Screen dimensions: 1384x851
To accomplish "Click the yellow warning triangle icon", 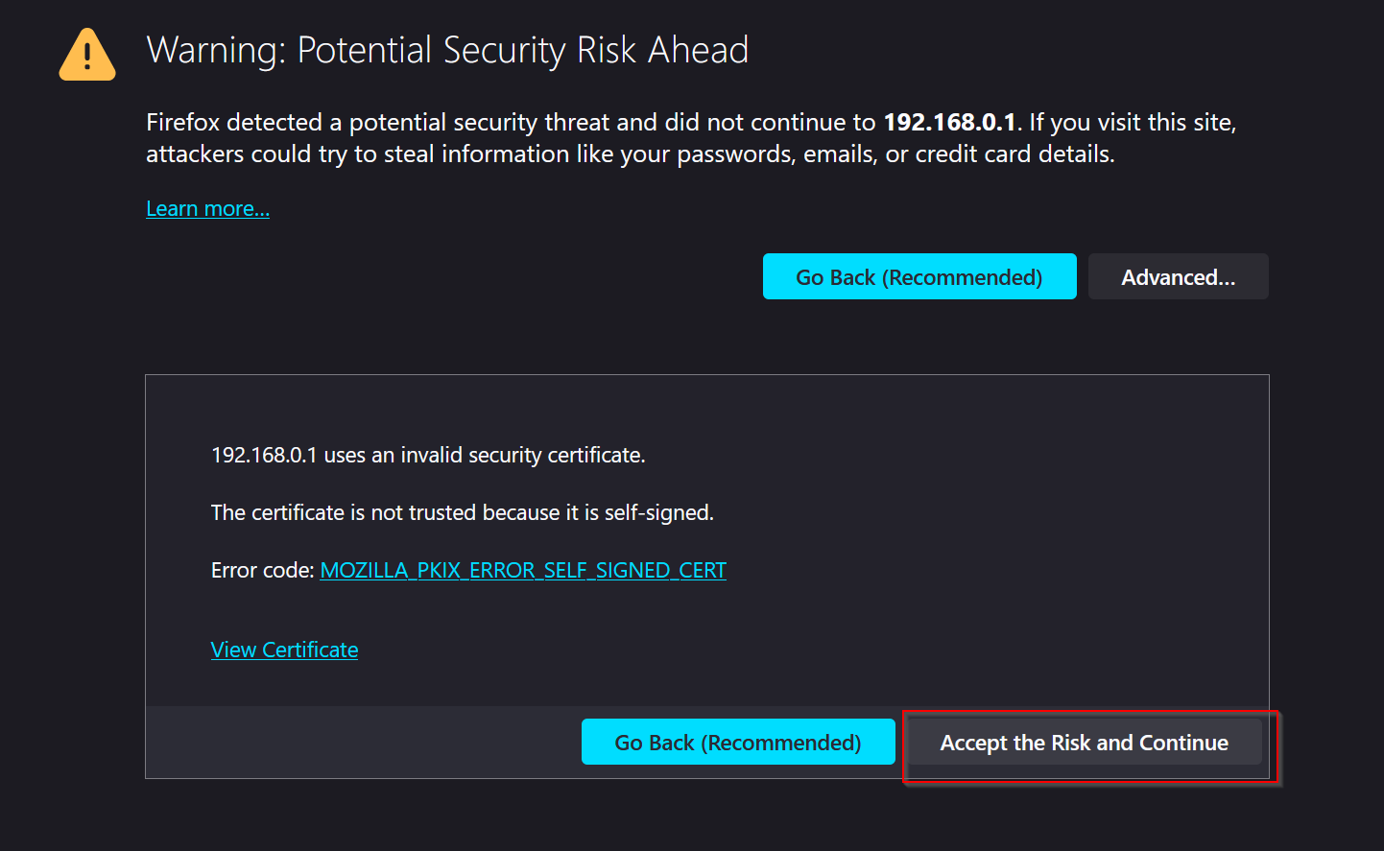I will click(87, 55).
